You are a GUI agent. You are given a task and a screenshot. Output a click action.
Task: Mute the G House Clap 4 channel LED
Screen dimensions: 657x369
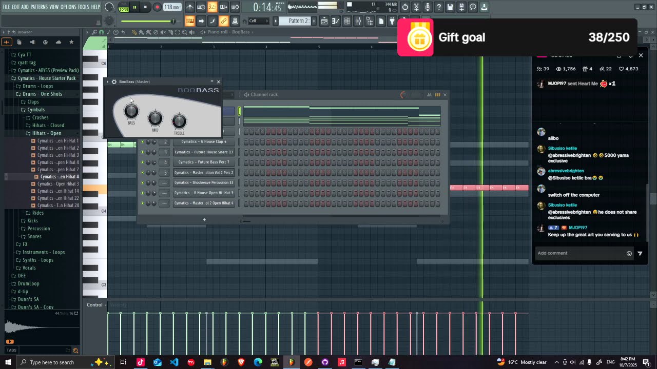coord(142,142)
